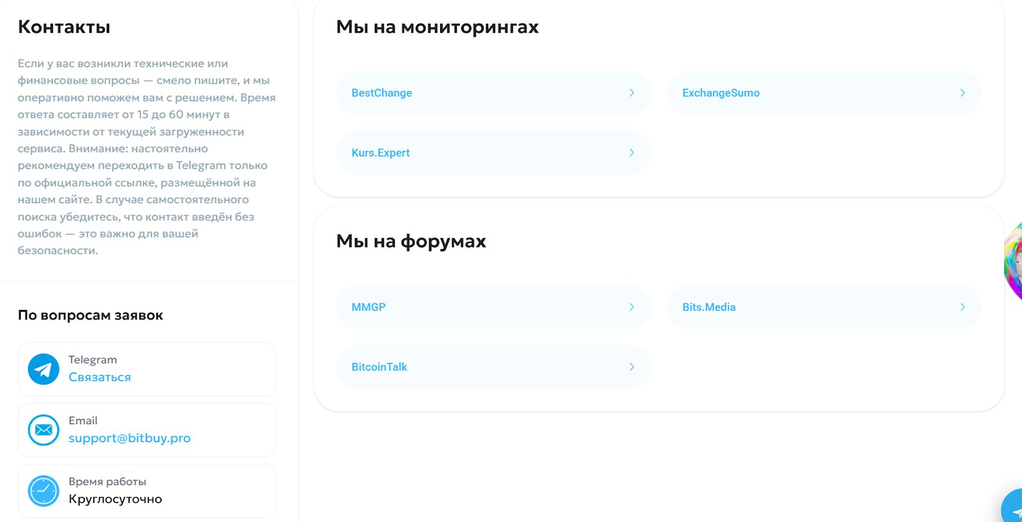Click the colorful floating bubble widget
The image size is (1022, 522).
[x=1014, y=262]
